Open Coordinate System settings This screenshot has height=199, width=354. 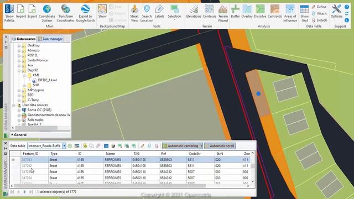46,13
